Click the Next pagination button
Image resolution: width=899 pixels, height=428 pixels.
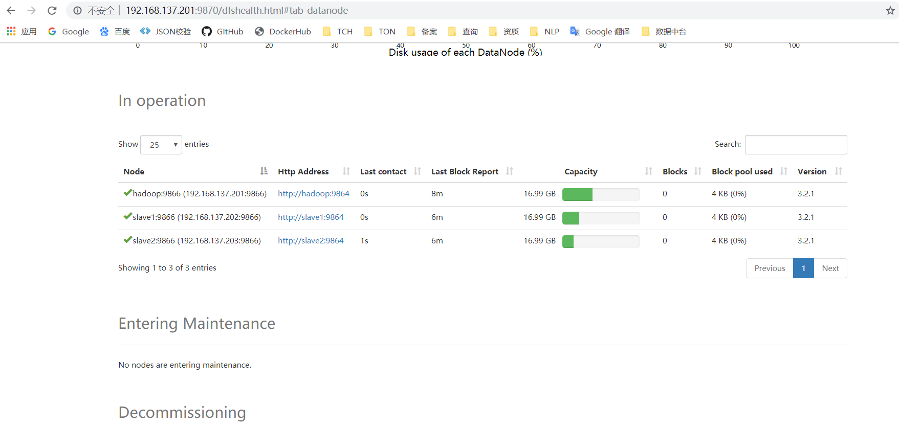tap(830, 268)
